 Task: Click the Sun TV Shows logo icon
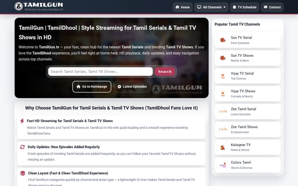(223, 58)
